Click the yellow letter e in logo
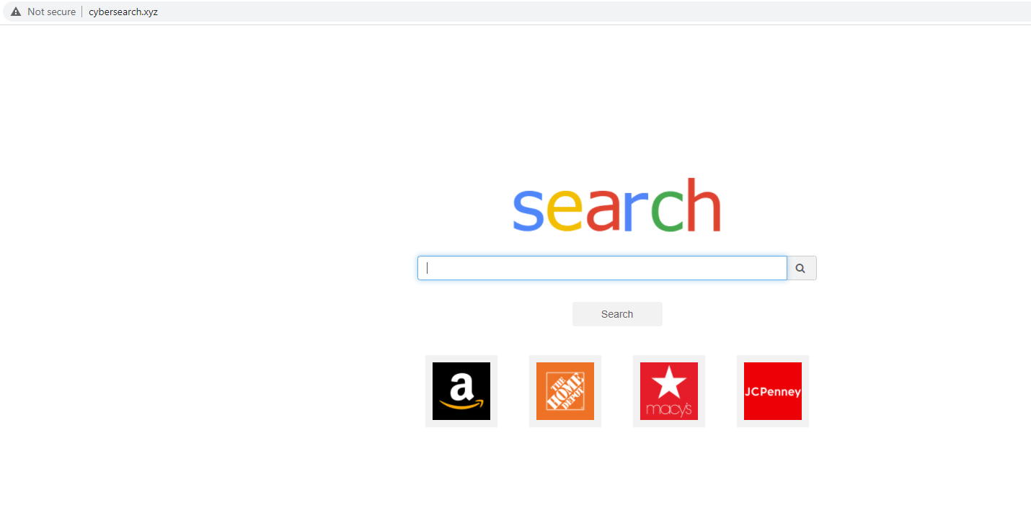The height and width of the screenshot is (523, 1031). pos(565,211)
